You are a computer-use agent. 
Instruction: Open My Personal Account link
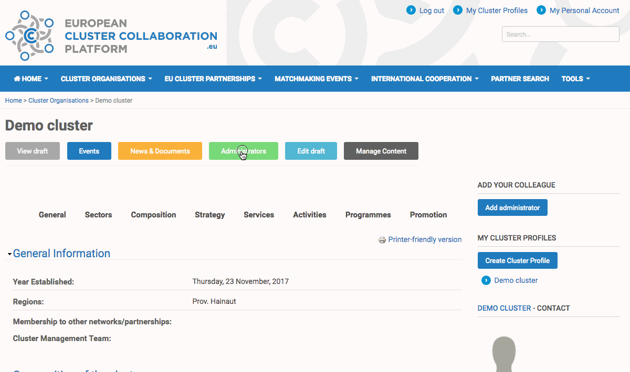[x=584, y=10]
